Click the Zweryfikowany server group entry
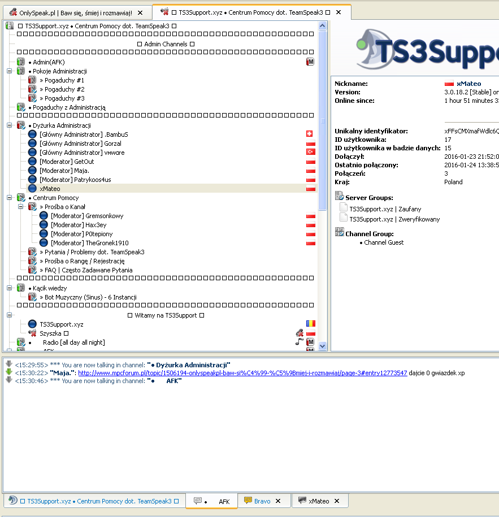This screenshot has width=499, height=517. point(394,219)
